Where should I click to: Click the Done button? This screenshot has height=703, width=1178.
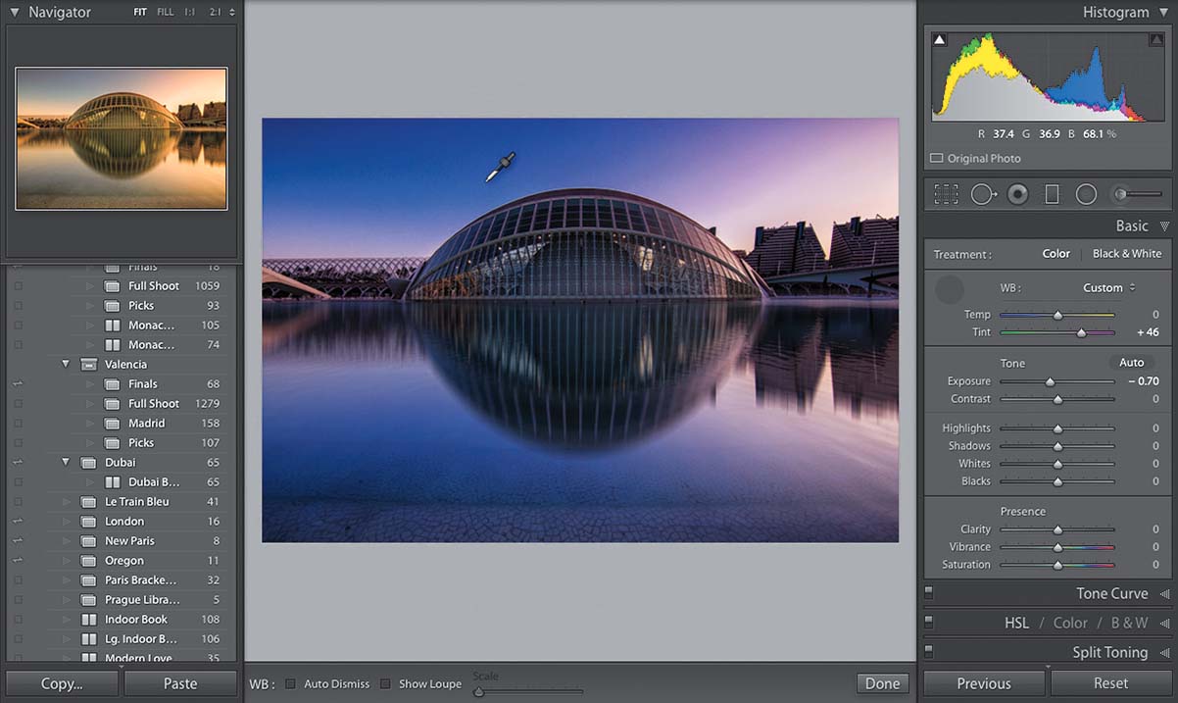point(882,683)
